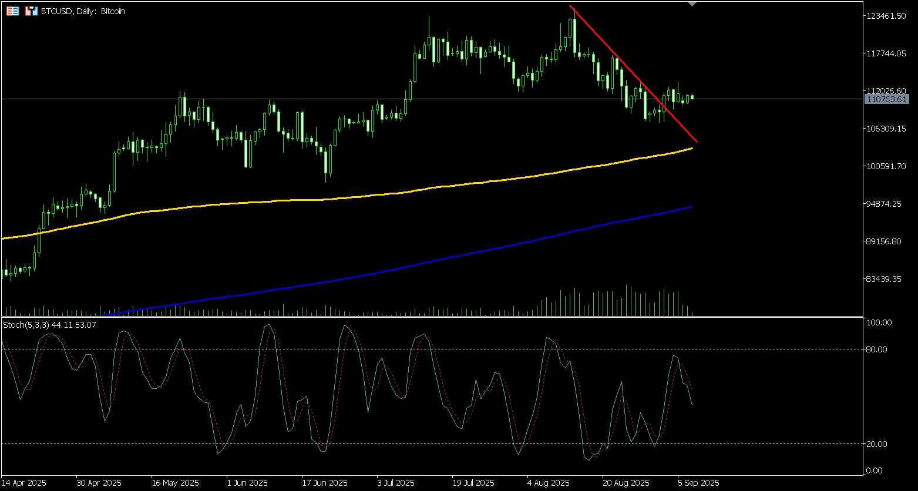Click price scale value 106309.15
The height and width of the screenshot is (491, 918).
pos(887,129)
